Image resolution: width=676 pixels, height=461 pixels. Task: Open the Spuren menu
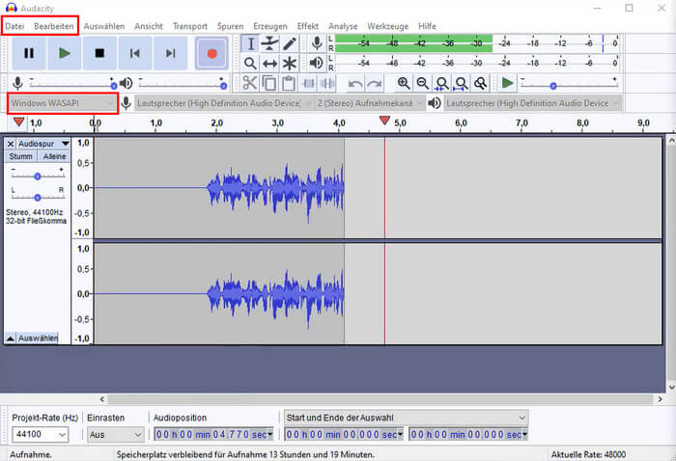tap(230, 26)
